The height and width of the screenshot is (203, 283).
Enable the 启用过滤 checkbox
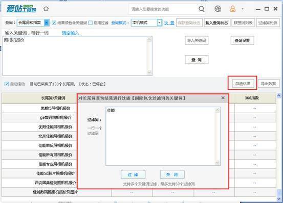[91, 23]
